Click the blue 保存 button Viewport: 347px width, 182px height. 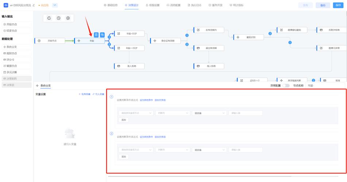coord(338,5)
